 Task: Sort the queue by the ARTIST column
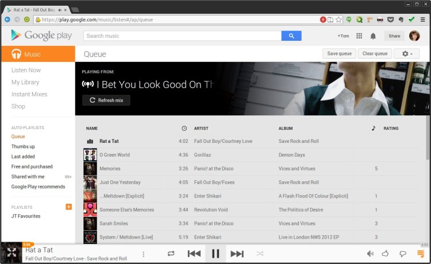[201, 128]
